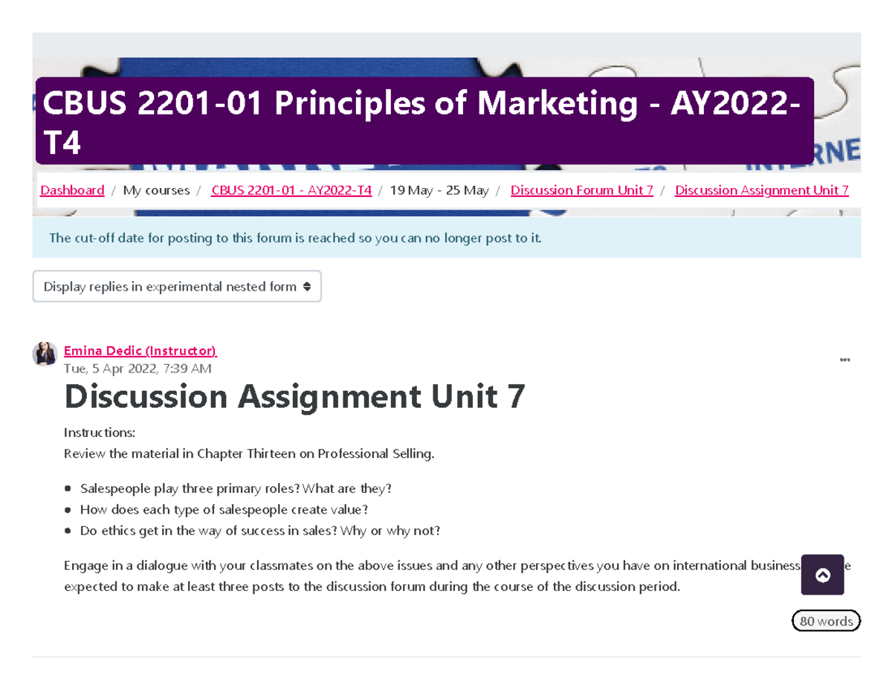Open Emina Dedic (Instructor) profile link

(x=140, y=350)
